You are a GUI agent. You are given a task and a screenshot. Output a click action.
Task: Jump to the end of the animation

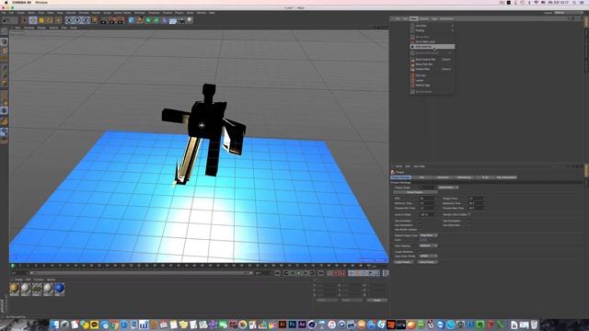(321, 273)
